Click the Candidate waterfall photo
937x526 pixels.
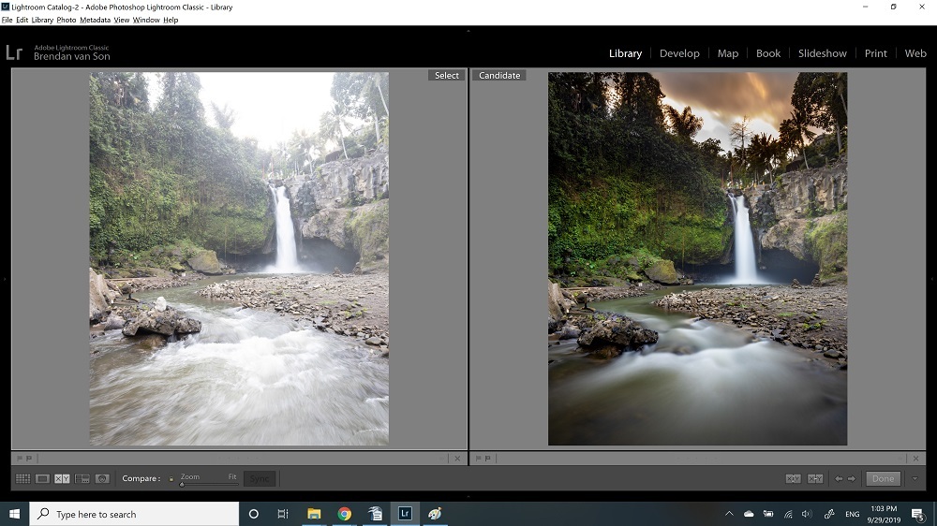click(x=697, y=258)
